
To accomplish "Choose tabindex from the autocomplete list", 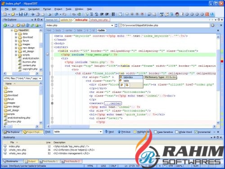I will [x=131, y=77].
